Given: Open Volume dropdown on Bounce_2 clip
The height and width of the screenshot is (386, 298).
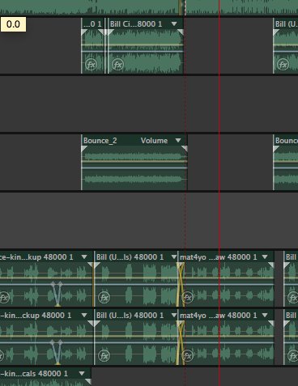Looking at the screenshot, I should coord(178,140).
